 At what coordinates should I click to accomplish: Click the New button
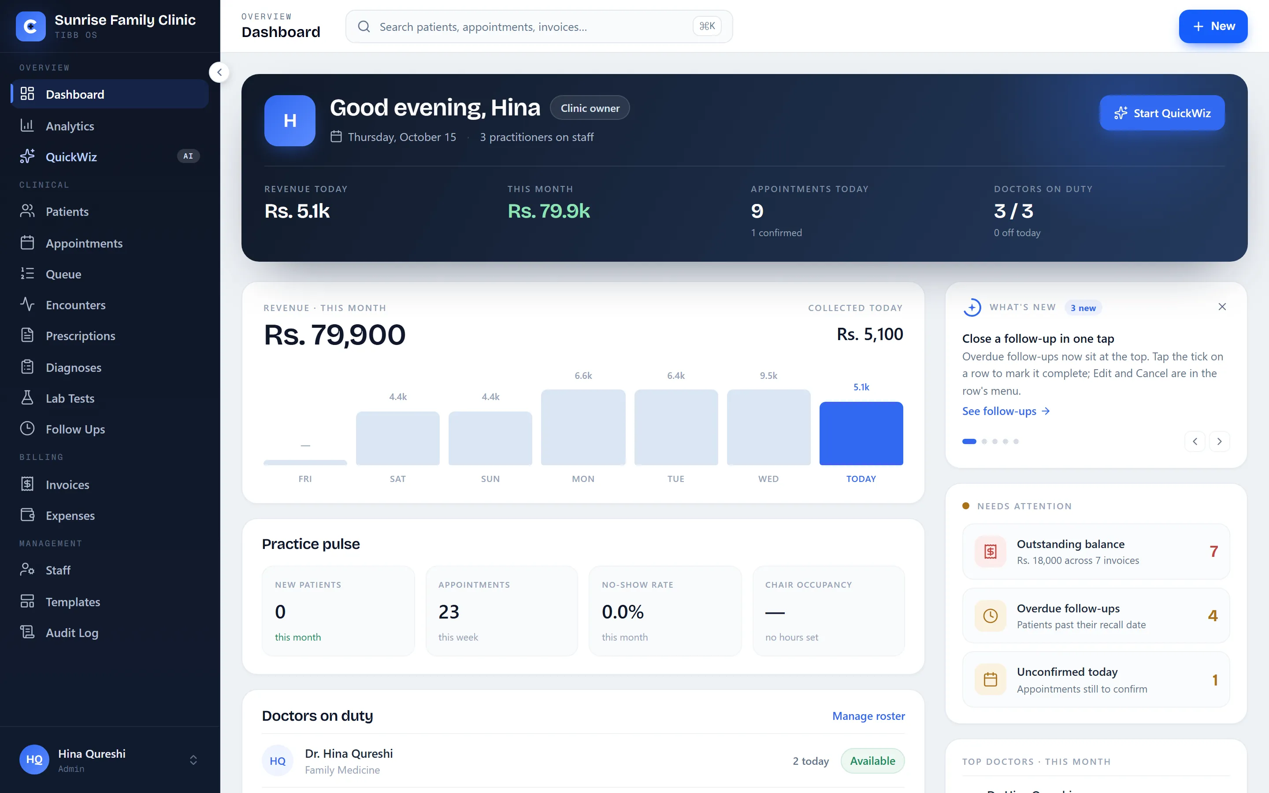point(1213,26)
